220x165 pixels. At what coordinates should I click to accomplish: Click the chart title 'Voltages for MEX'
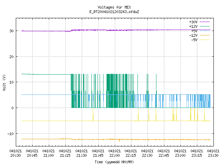pyautogui.click(x=114, y=7)
